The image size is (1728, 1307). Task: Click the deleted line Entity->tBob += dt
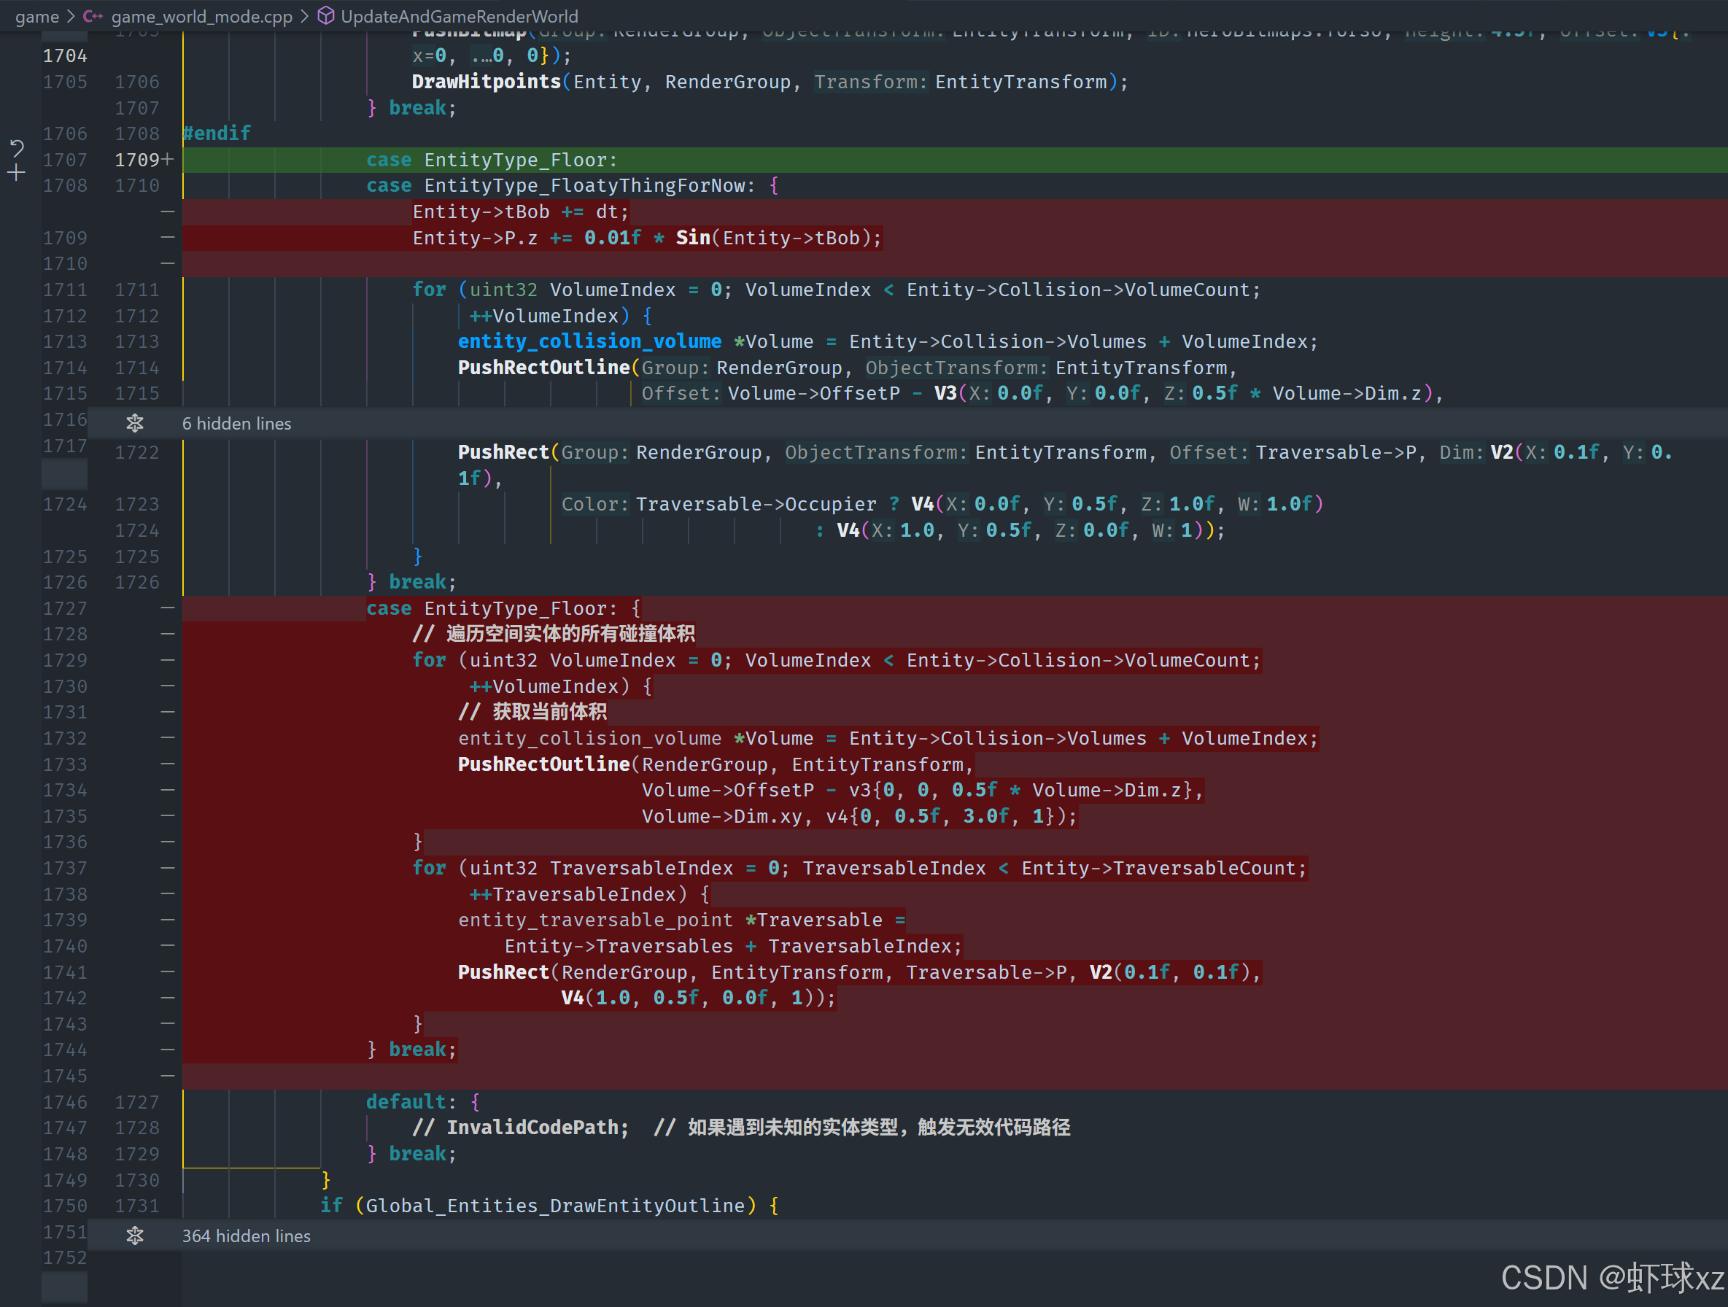coord(520,212)
